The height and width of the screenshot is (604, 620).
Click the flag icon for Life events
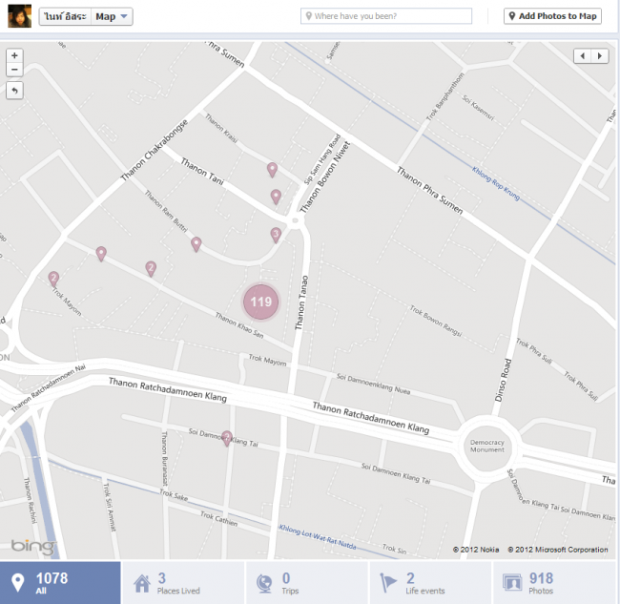point(388,583)
